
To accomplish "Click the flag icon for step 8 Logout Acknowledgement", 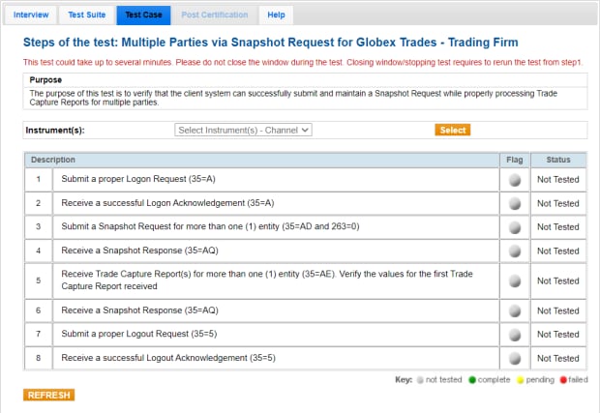I will (x=515, y=358).
